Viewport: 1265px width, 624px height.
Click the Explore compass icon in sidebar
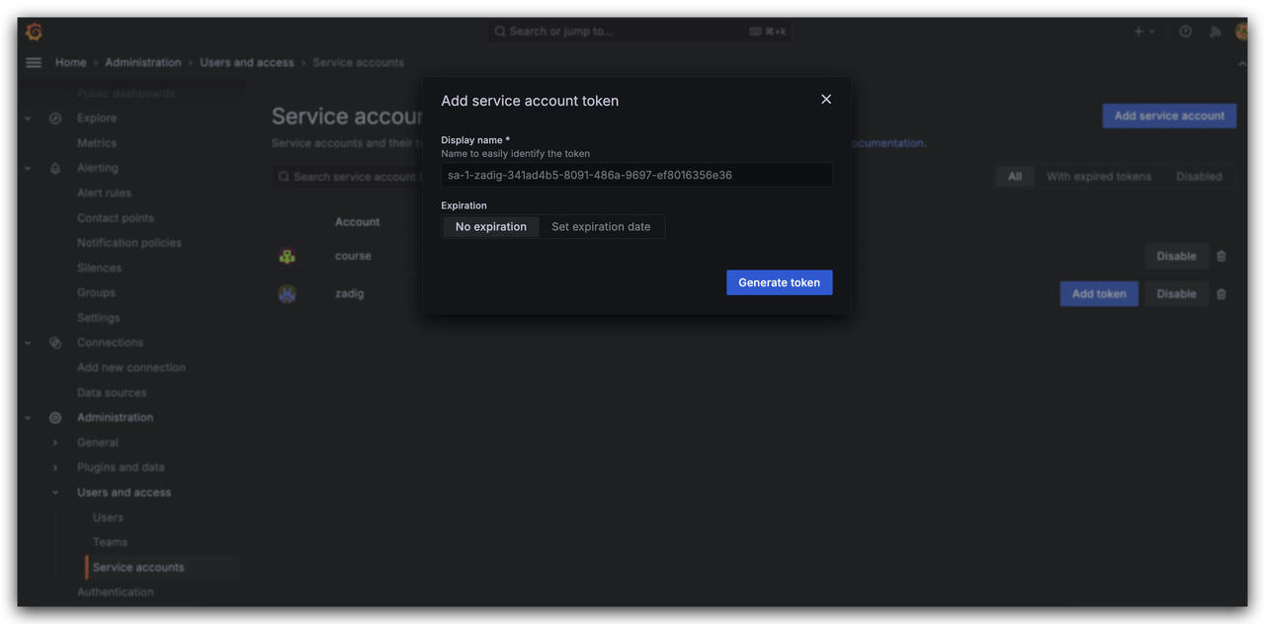tap(55, 118)
